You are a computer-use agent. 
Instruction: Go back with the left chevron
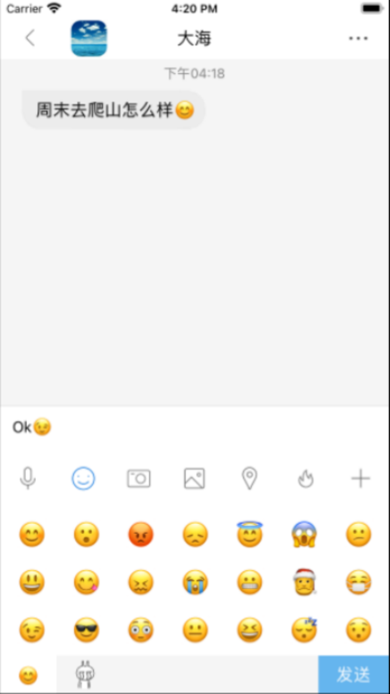pyautogui.click(x=30, y=38)
